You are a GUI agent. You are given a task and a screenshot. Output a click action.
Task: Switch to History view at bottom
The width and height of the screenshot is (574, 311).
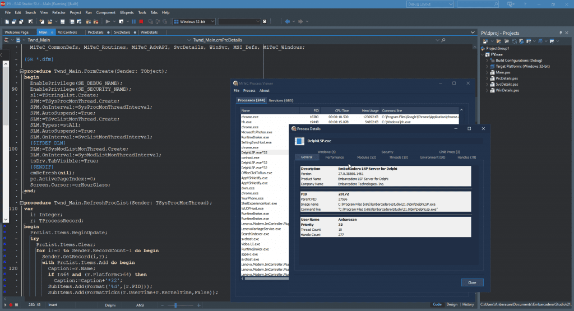(x=468, y=304)
